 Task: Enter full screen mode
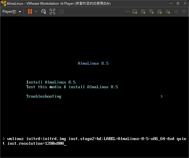coord(52,11)
